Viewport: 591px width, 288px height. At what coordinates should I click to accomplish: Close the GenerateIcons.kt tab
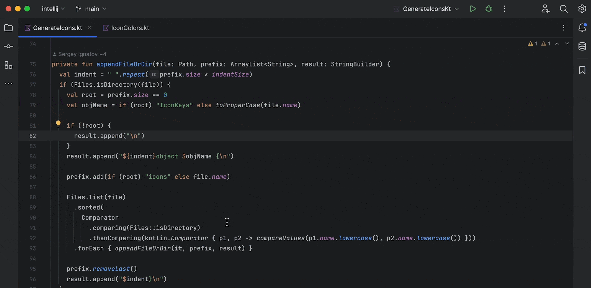pos(89,28)
